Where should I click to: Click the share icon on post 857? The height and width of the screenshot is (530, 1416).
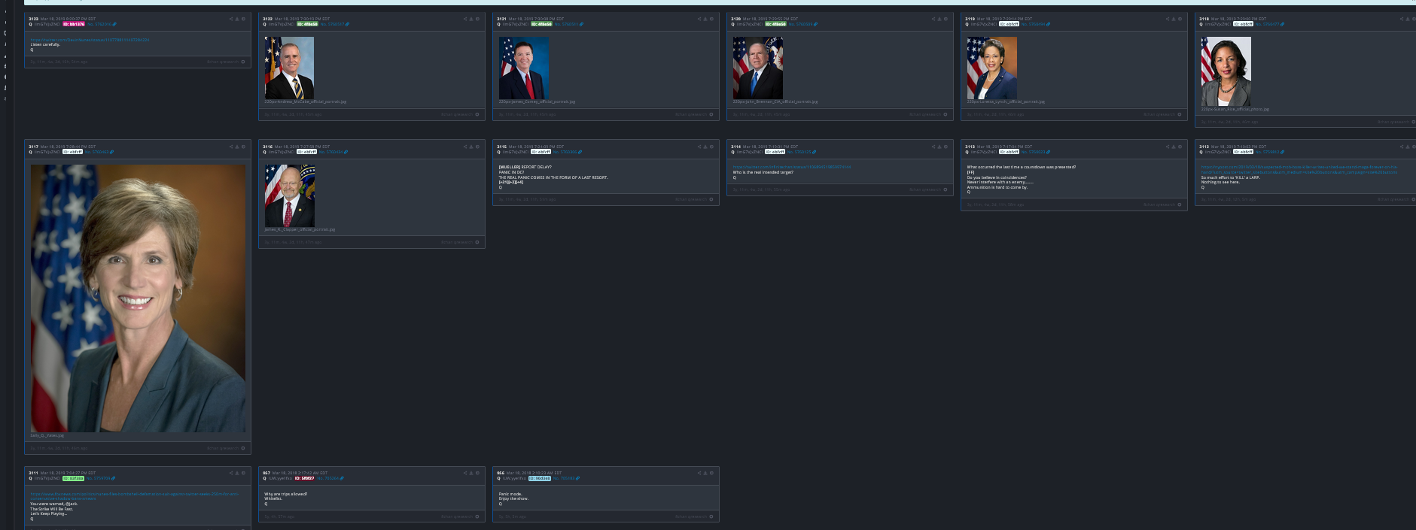point(465,473)
